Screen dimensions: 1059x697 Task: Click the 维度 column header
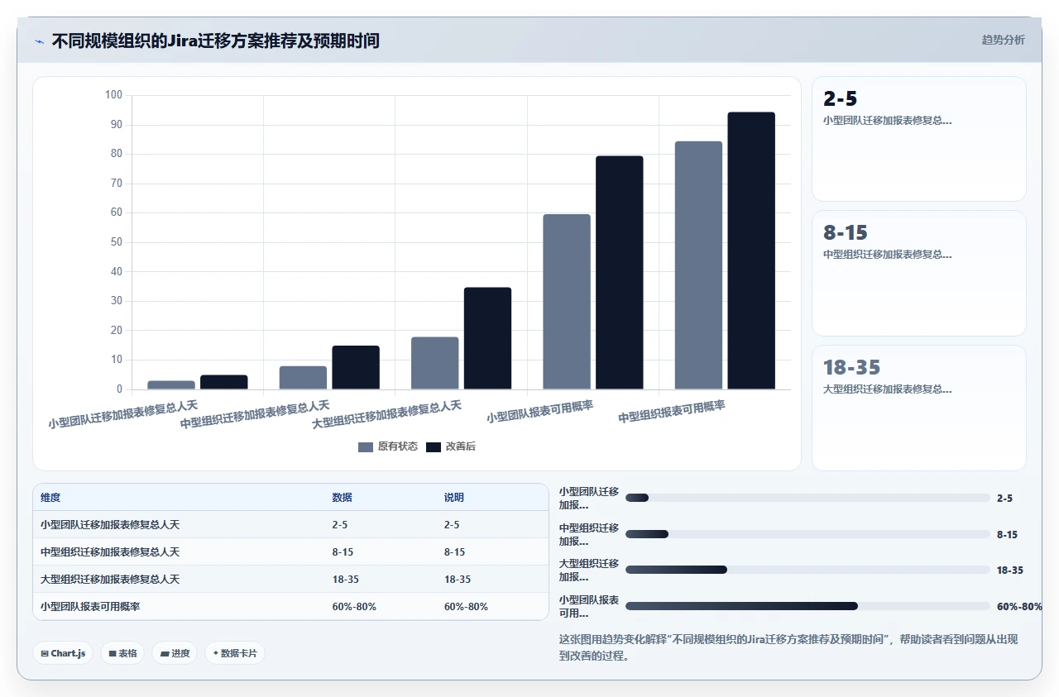point(50,498)
